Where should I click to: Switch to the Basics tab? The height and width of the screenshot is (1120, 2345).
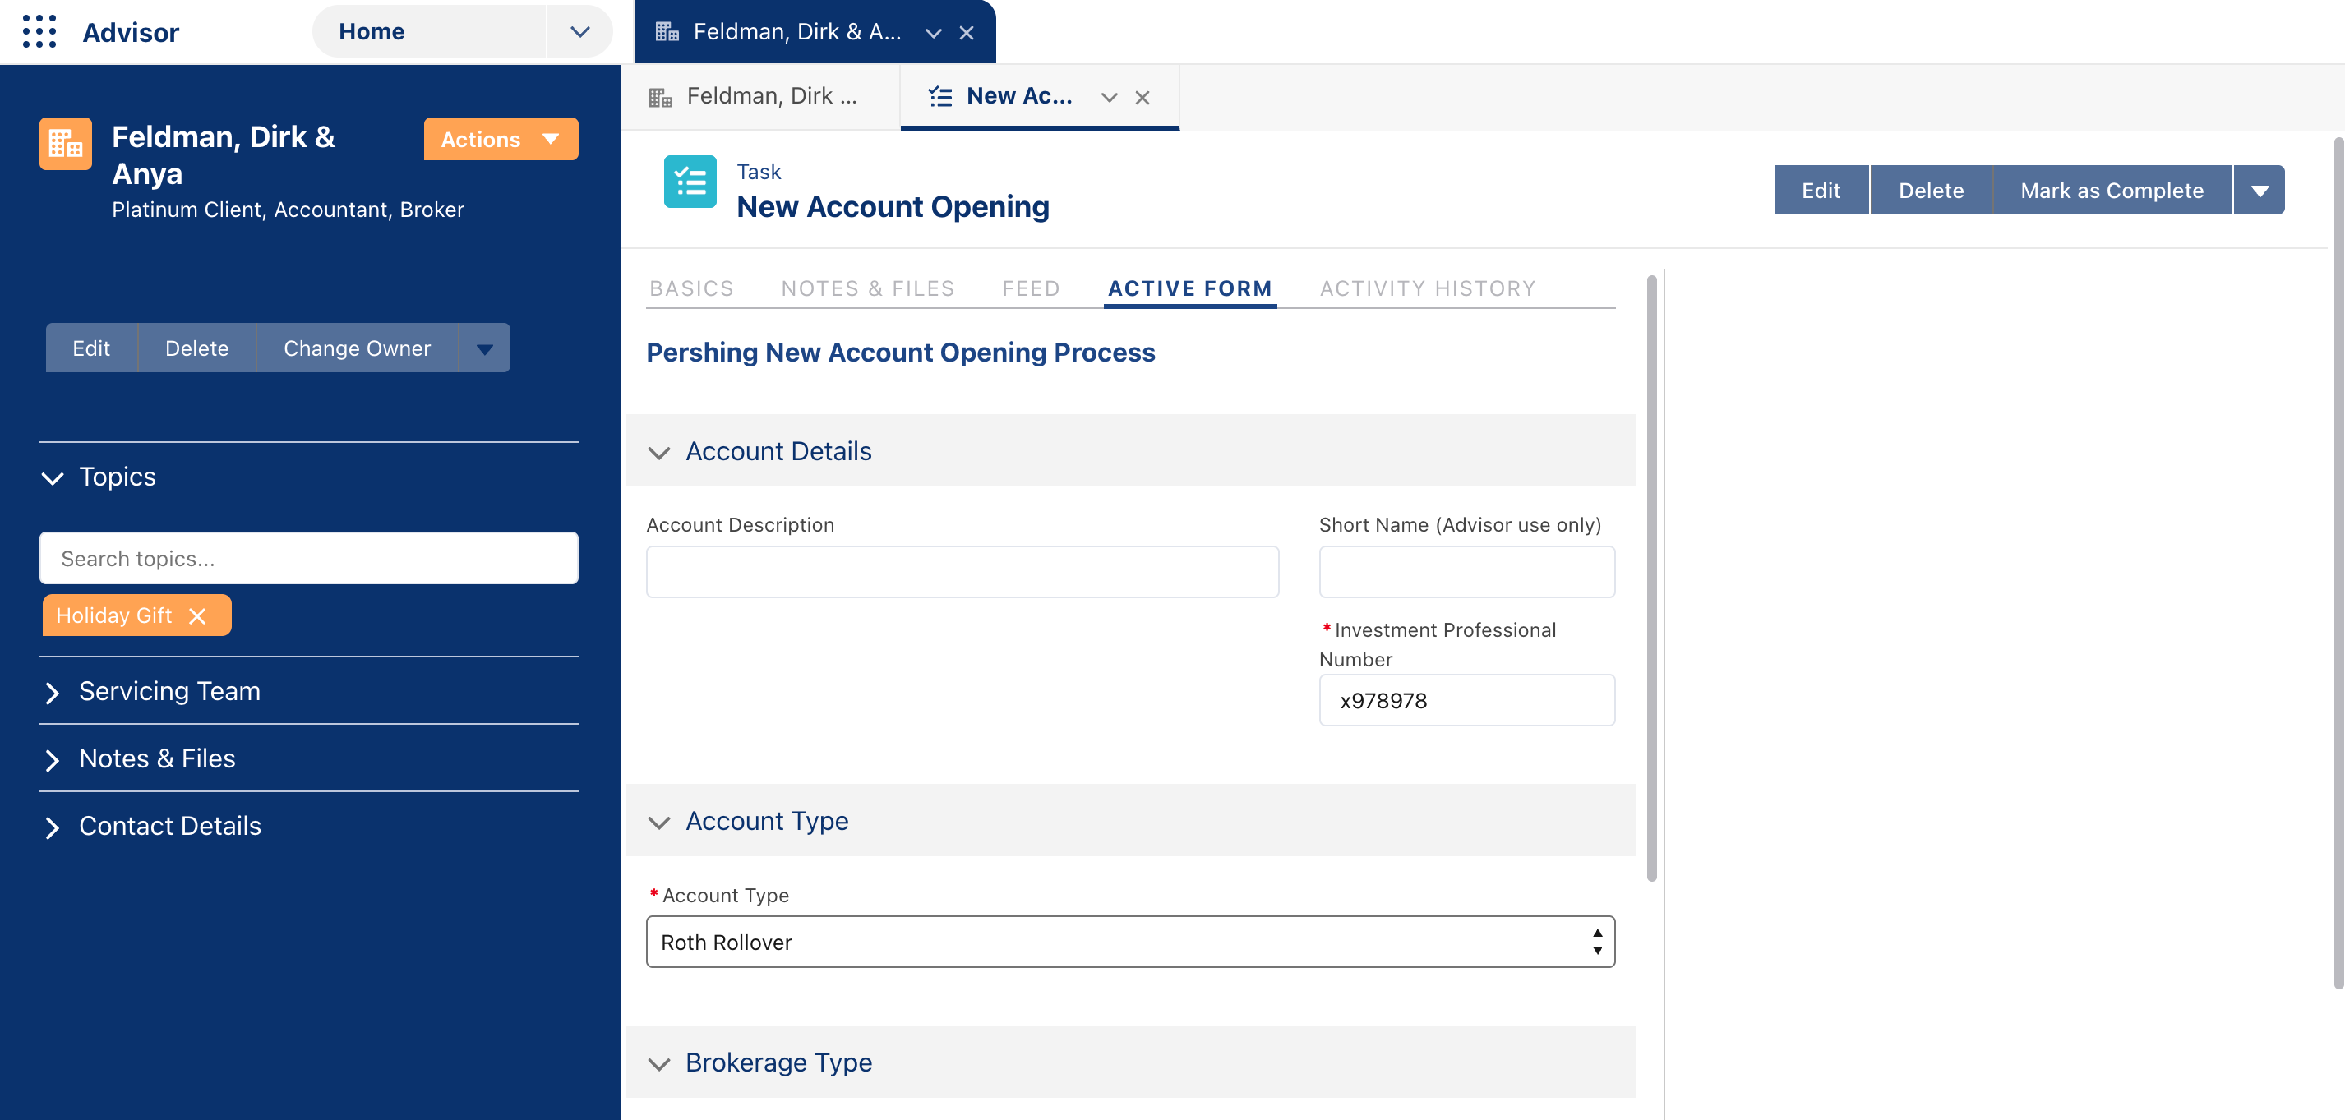click(x=691, y=288)
